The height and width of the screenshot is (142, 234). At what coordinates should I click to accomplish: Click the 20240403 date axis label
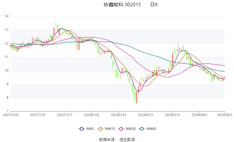coord(199,115)
